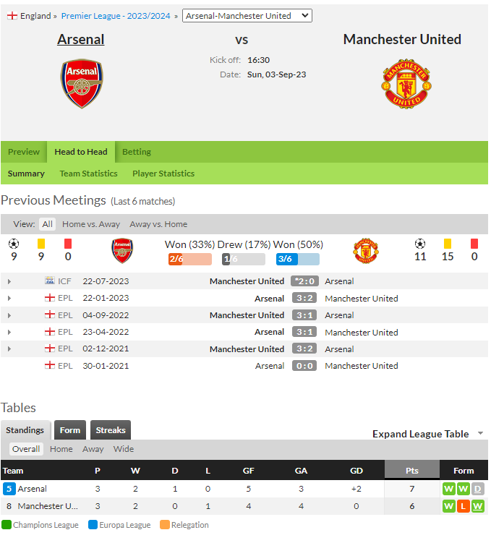Select the Away vs. Home view filter
Viewport: 491px width, 543px height.
coord(158,224)
